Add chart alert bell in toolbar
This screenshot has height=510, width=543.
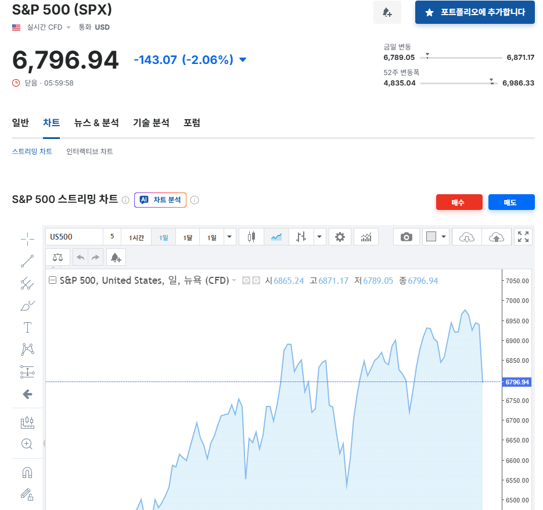[x=116, y=257]
